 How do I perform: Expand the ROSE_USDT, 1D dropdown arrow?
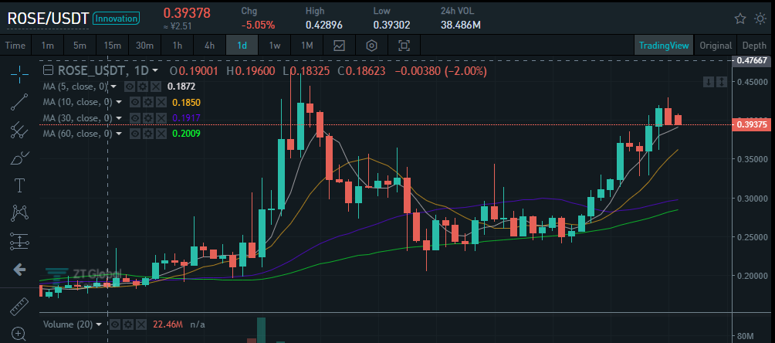pos(155,71)
